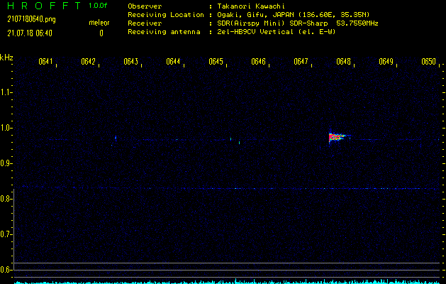The width and height of the screenshot is (446, 284).
Task: Click the 0644 time marker
Action: pos(173,62)
